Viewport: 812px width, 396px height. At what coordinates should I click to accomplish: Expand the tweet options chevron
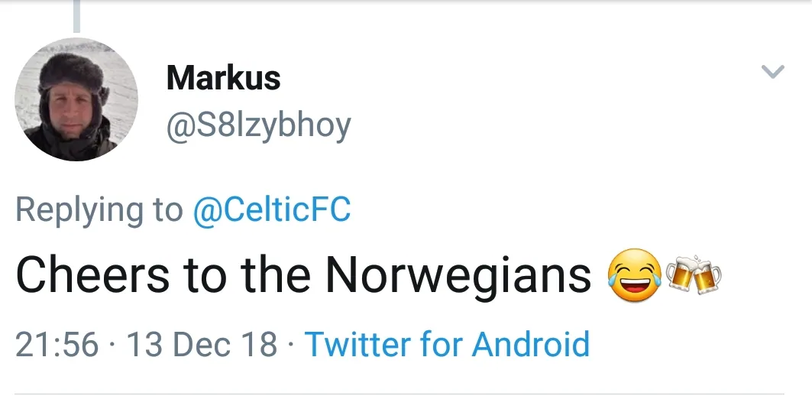[773, 72]
